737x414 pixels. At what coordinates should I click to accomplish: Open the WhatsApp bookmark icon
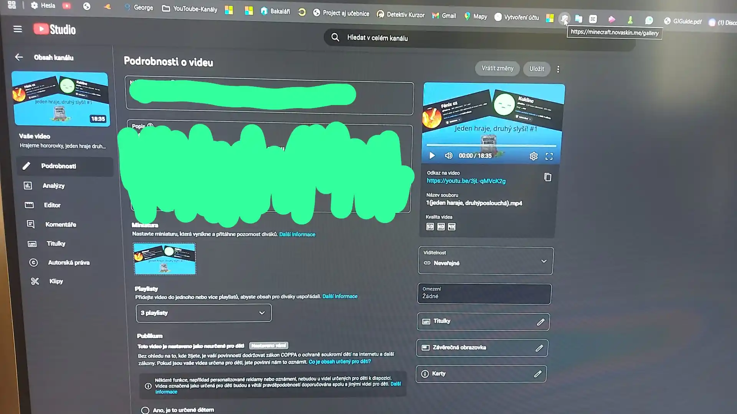(x=649, y=20)
